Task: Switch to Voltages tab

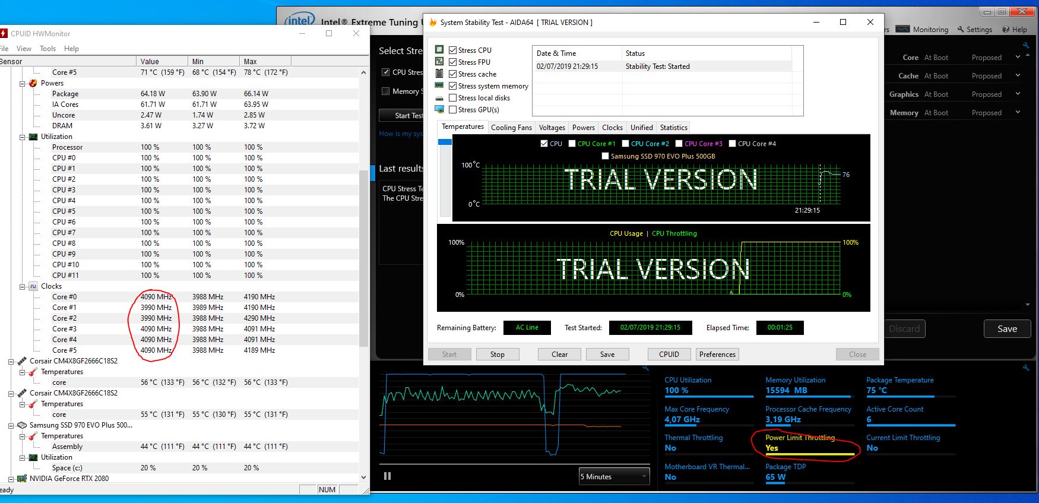Action: [552, 128]
